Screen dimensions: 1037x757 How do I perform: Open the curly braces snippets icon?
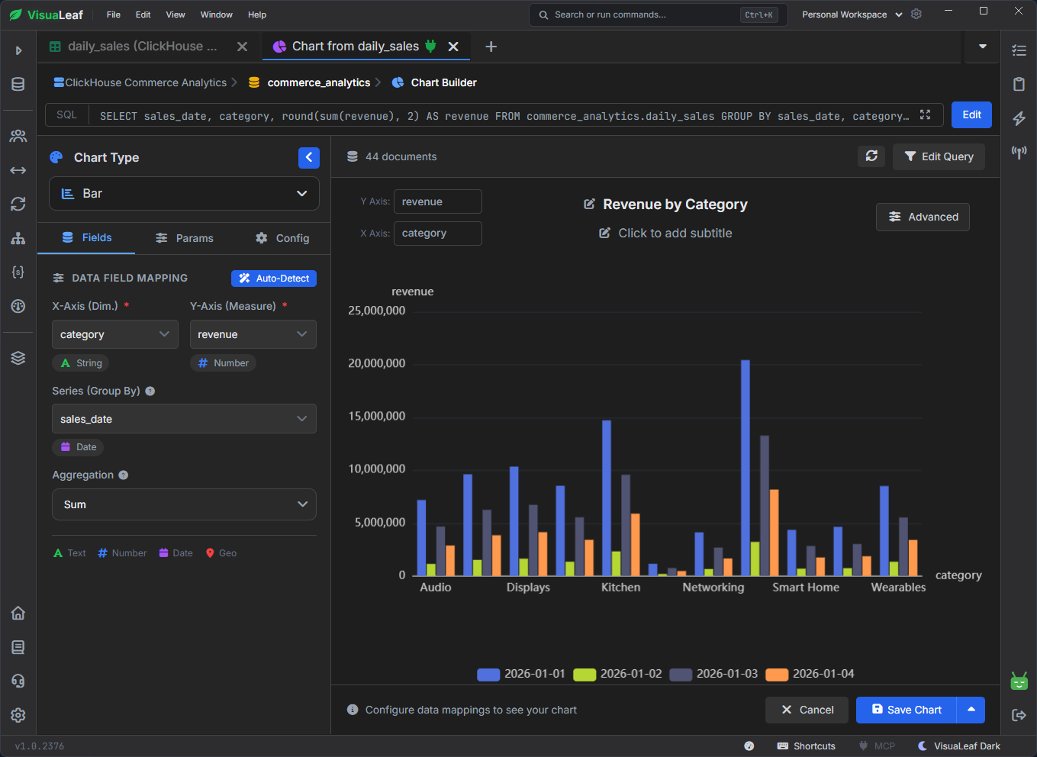pos(18,272)
